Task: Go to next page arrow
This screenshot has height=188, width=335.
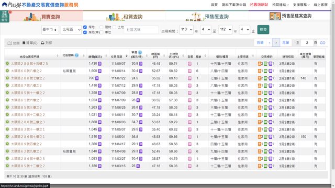Action: pyautogui.click(x=276, y=43)
